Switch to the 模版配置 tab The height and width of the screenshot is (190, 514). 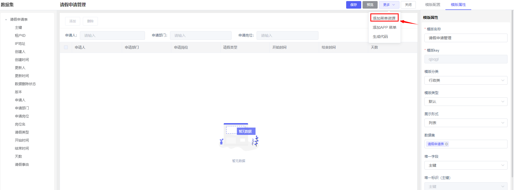coord(433,5)
